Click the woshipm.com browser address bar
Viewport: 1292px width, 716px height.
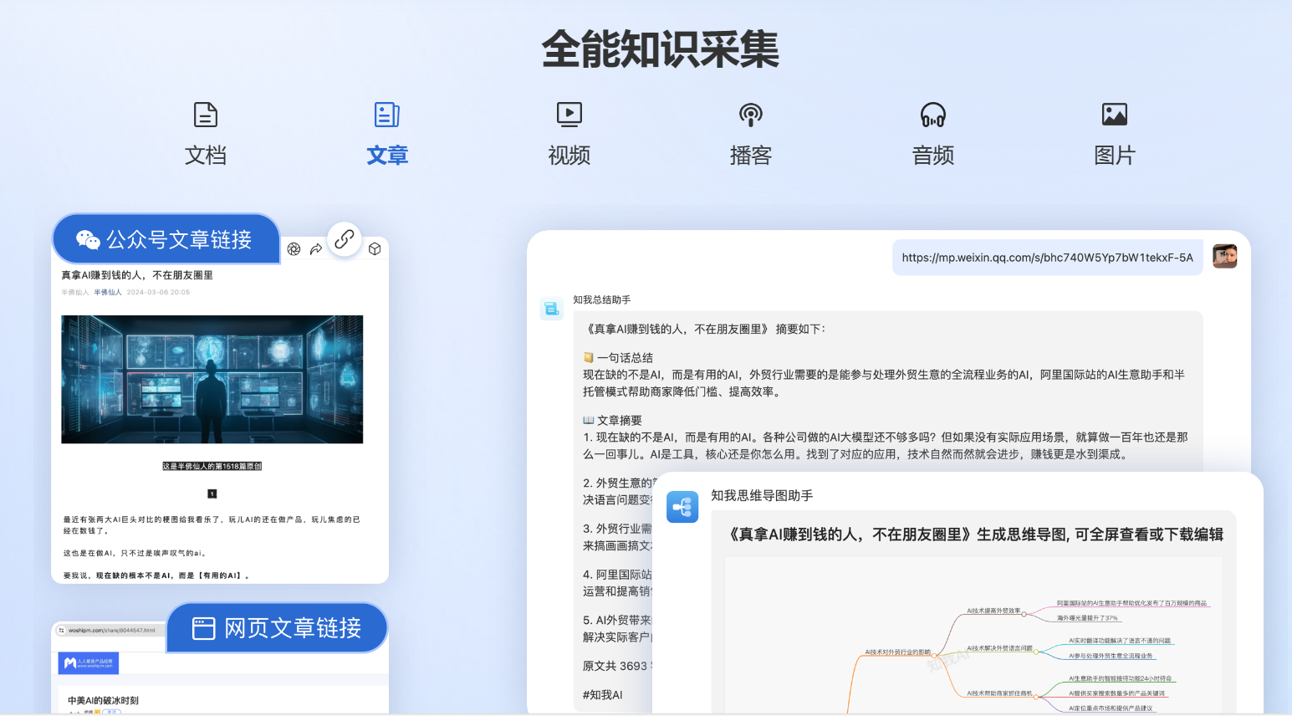click(x=111, y=631)
